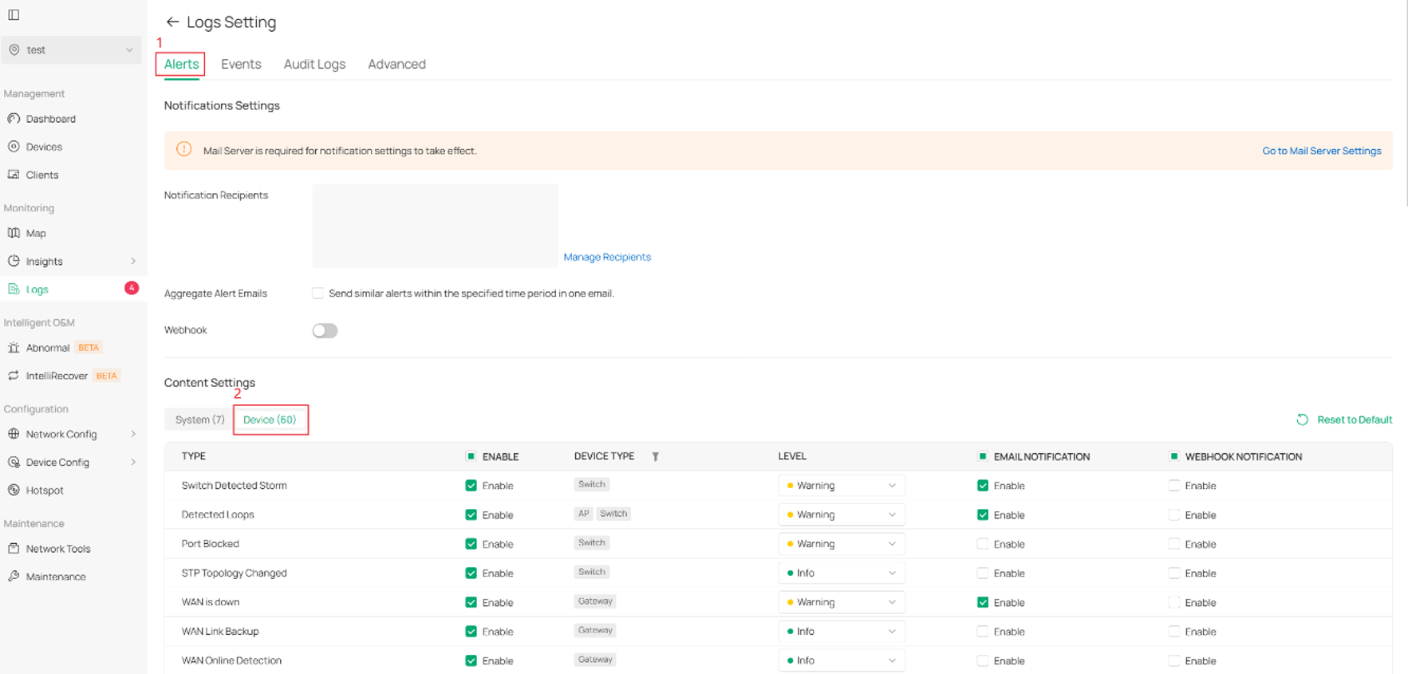Toggle Email Notification header checkbox
Viewport: 1408px width, 674px height.
point(983,456)
